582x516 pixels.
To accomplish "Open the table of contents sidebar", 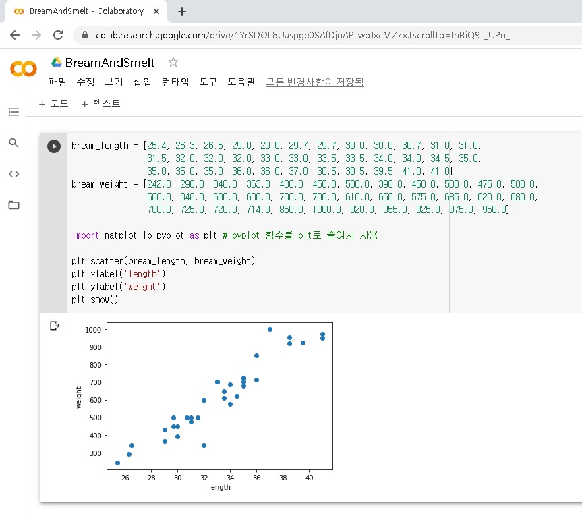I will pos(13,112).
